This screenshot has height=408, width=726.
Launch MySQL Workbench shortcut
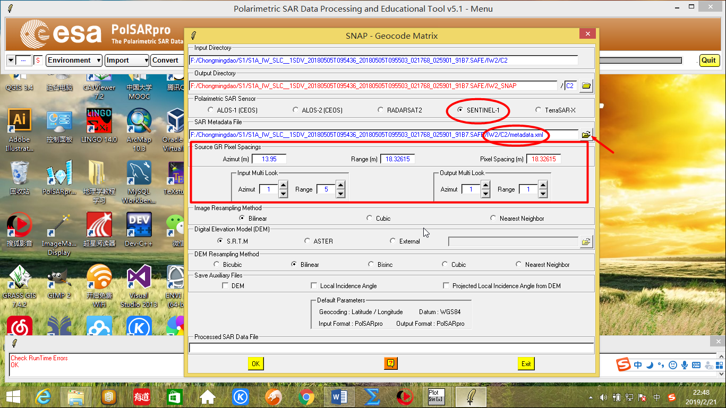click(139, 182)
